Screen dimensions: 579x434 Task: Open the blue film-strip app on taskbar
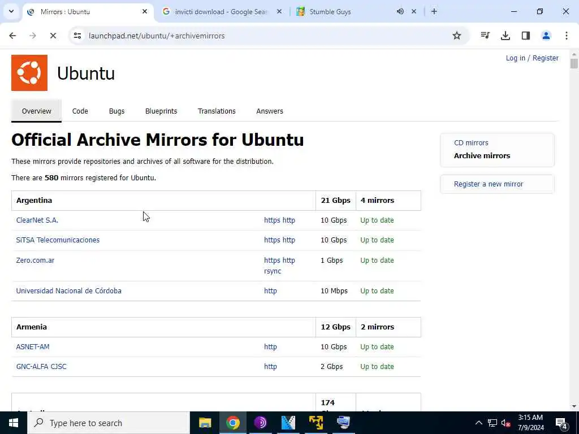click(288, 423)
